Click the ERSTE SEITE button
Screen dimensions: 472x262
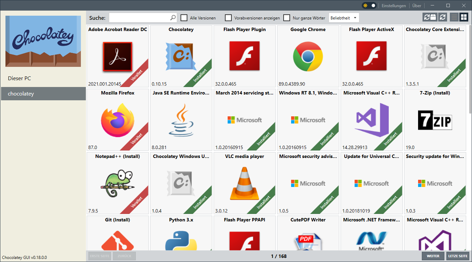100,256
